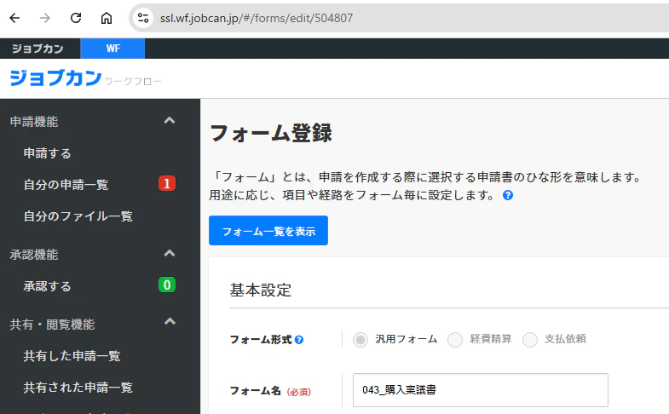669x414 pixels.
Task: Click the フォーム名 input field
Action: (x=481, y=390)
